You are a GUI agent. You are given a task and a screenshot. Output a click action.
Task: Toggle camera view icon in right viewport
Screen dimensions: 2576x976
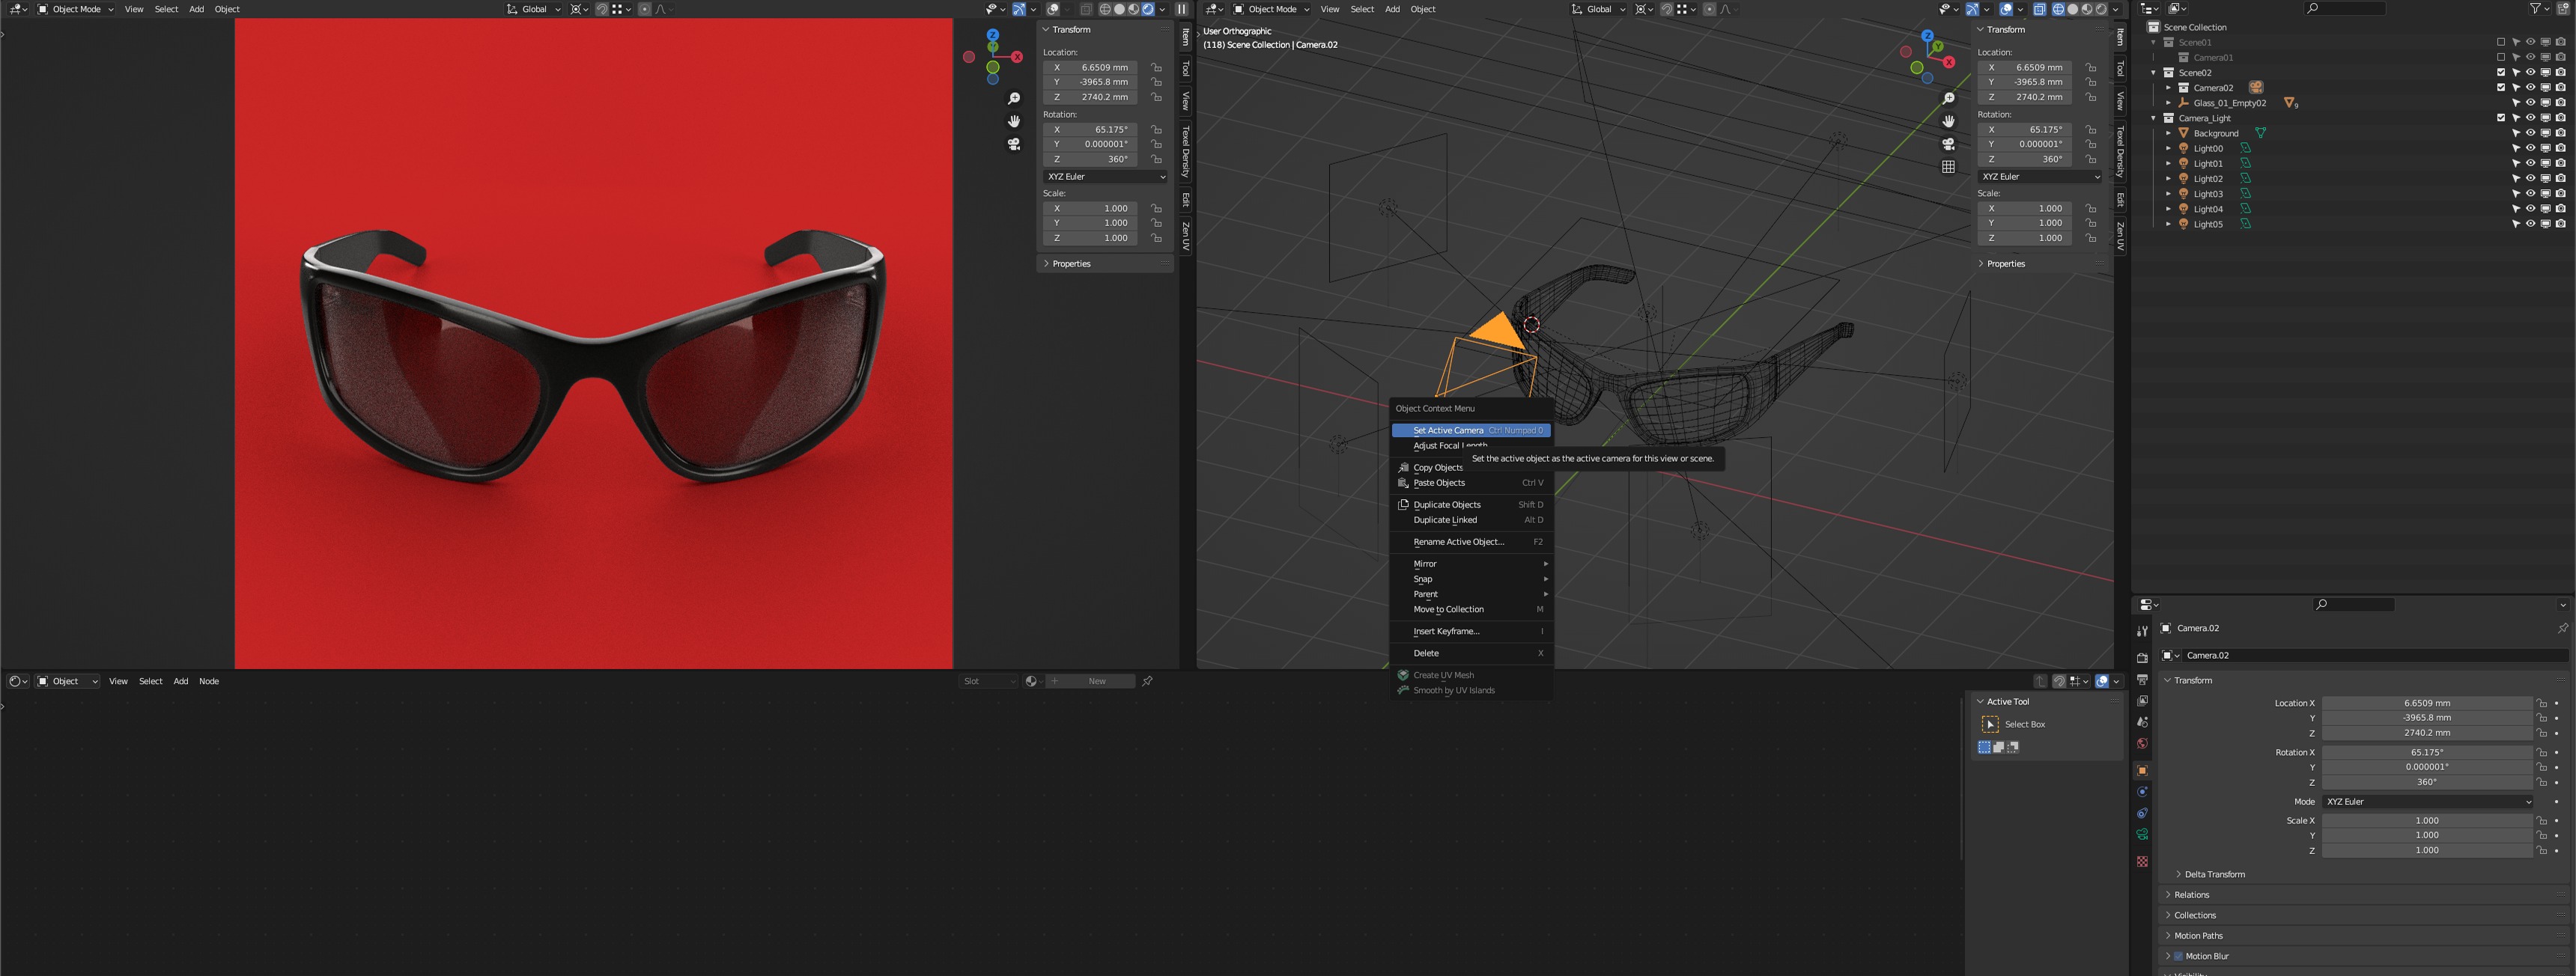point(1948,144)
